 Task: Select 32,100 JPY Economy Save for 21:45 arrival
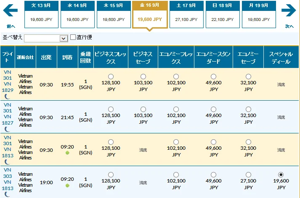click(248, 109)
